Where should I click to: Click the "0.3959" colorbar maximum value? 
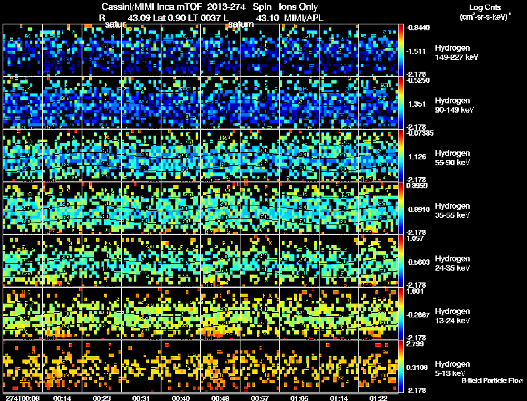[417, 186]
